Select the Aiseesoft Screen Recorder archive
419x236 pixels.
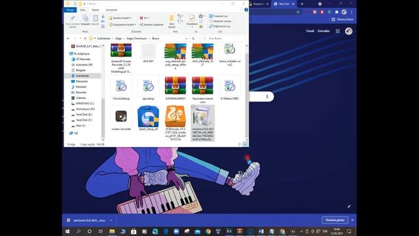click(x=121, y=58)
